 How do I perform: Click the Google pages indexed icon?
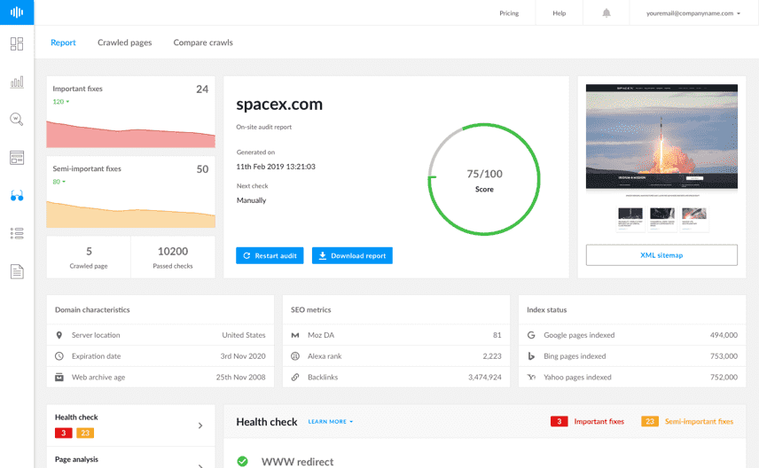531,335
